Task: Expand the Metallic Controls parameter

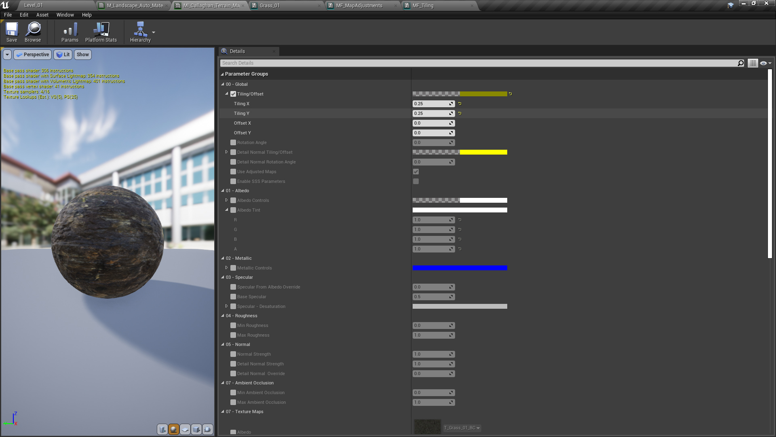Action: [x=226, y=268]
